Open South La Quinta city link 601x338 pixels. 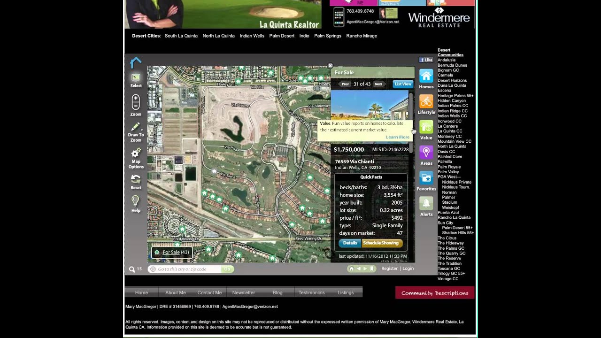click(181, 36)
